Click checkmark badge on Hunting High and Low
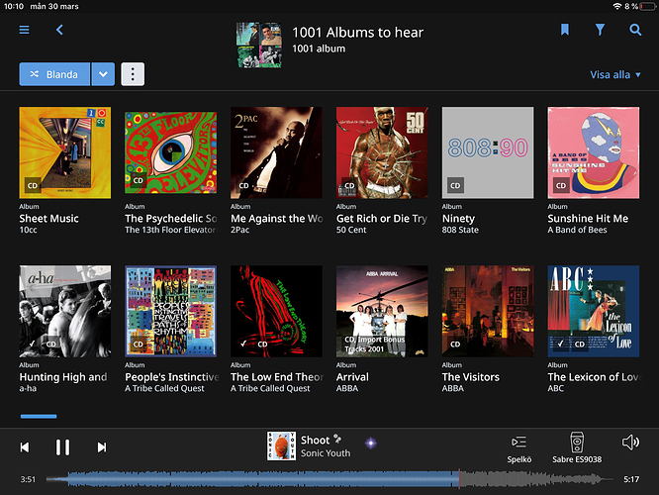The width and height of the screenshot is (659, 495). (x=33, y=344)
